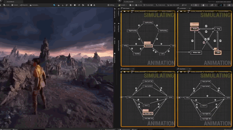Switch to Landscape mode icon

tap(59, 5)
